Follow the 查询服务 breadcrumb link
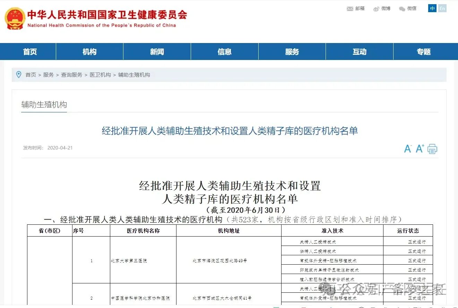The height and width of the screenshot is (308, 458). (71, 75)
